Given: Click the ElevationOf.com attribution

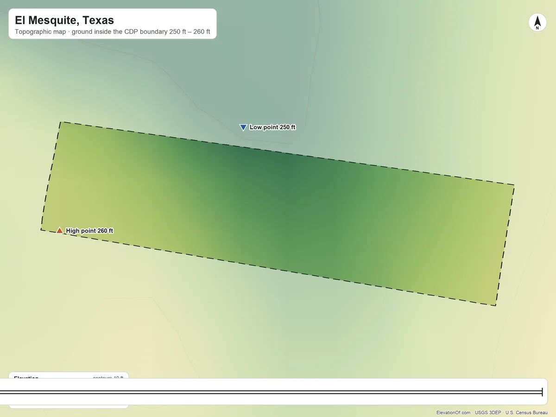Looking at the screenshot, I should point(453,412).
